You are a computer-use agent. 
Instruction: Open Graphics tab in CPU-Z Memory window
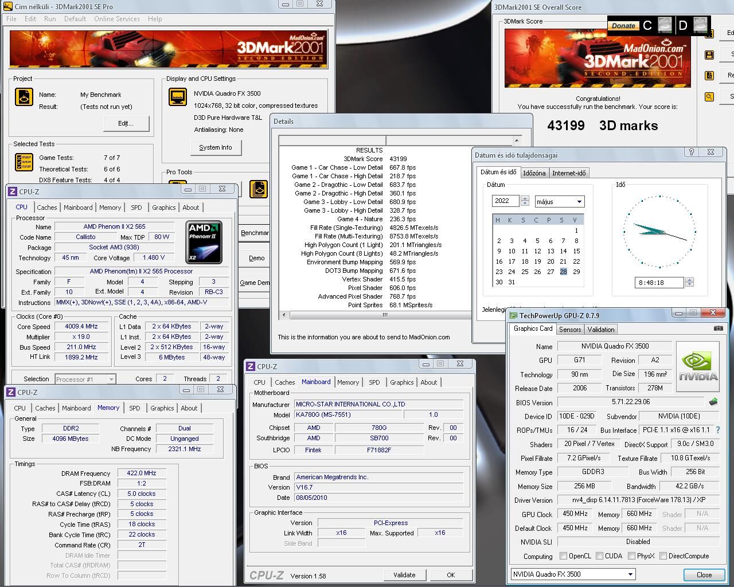click(162, 408)
